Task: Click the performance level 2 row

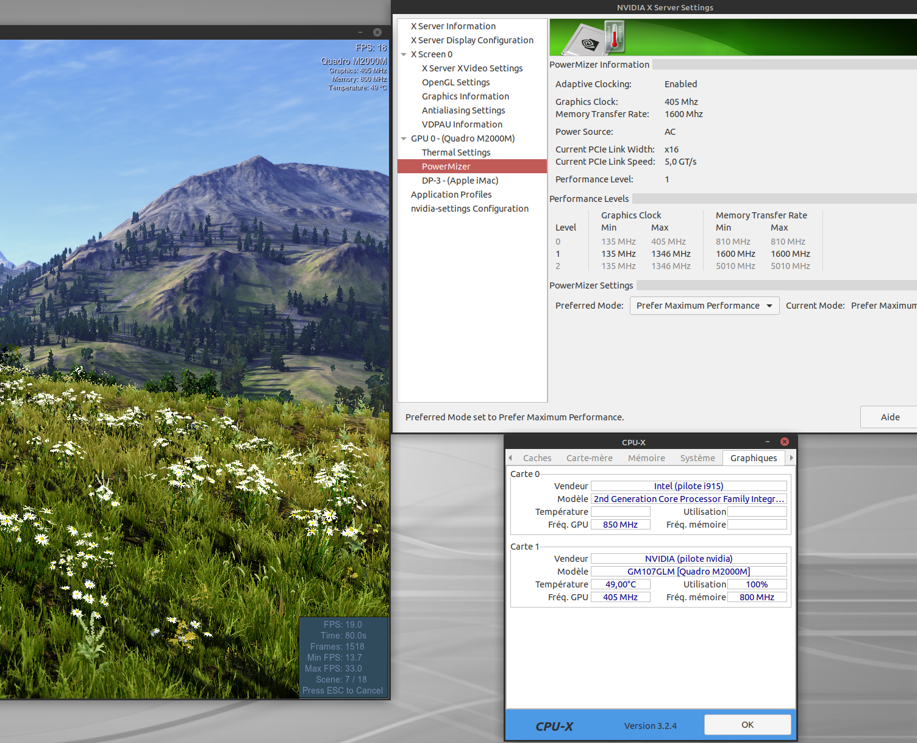Action: 683,266
